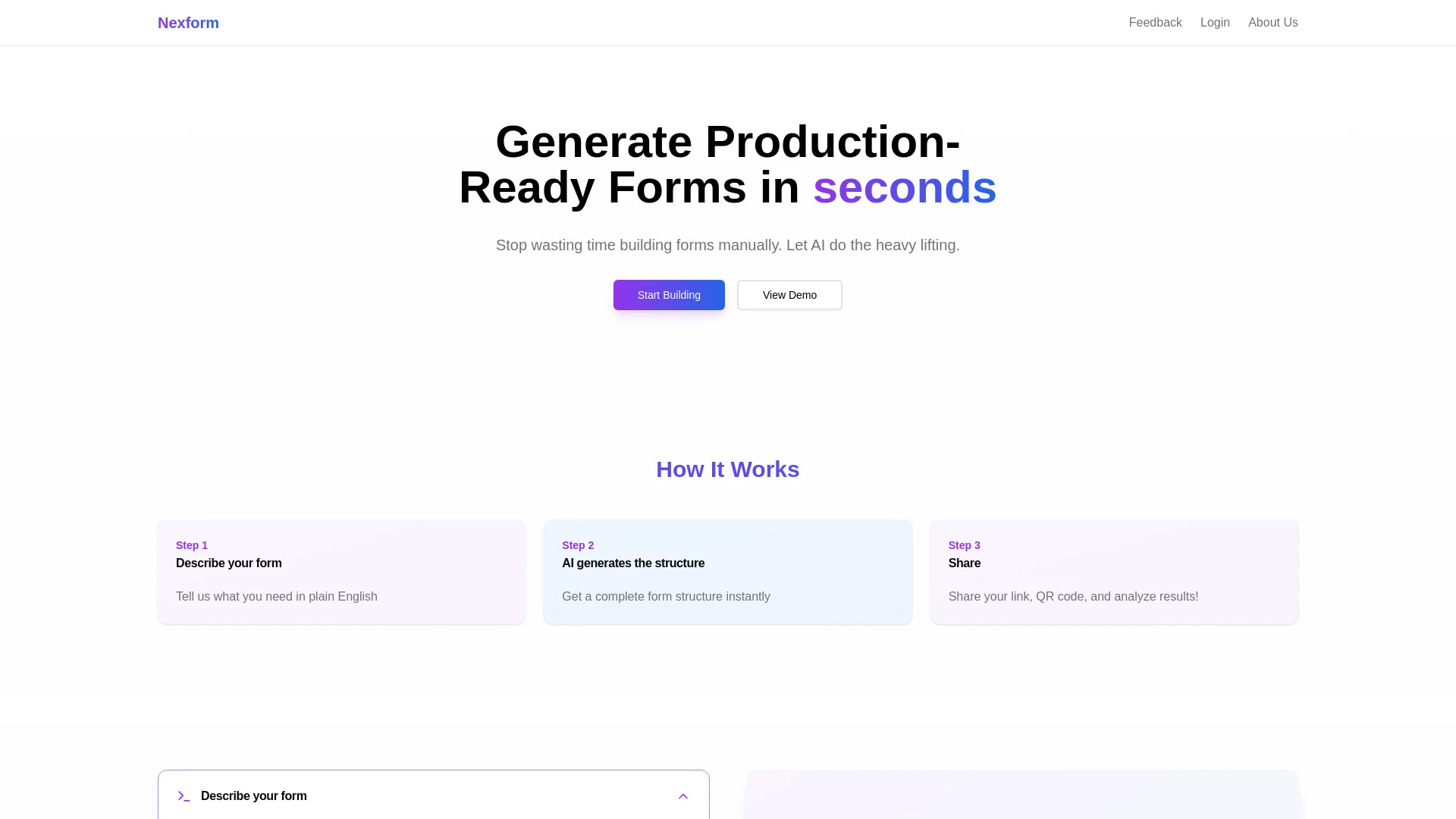Select the Step 3 Share card
This screenshot has height=819, width=1456.
1113,571
